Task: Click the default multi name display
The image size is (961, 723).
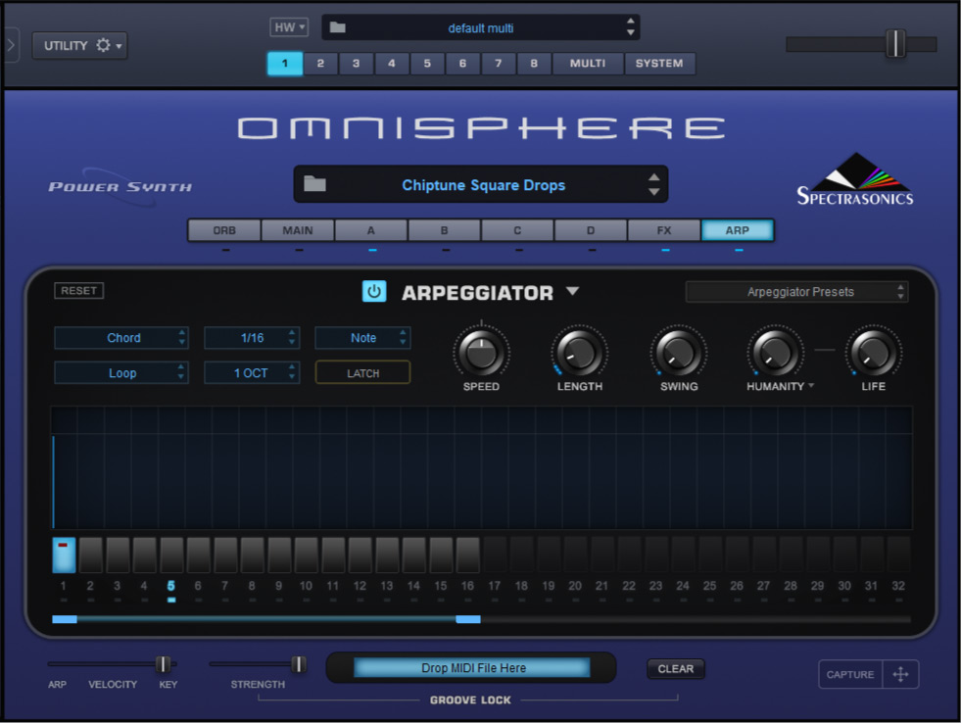Action: 480,28
